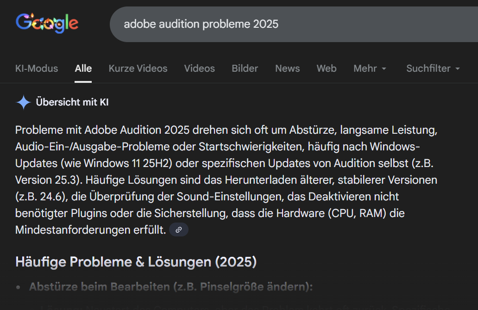478x310 pixels.
Task: Select the Web tab
Action: (326, 68)
